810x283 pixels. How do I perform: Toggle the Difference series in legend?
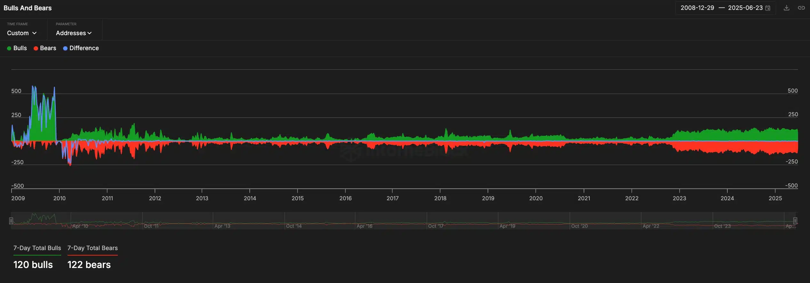pyautogui.click(x=81, y=48)
